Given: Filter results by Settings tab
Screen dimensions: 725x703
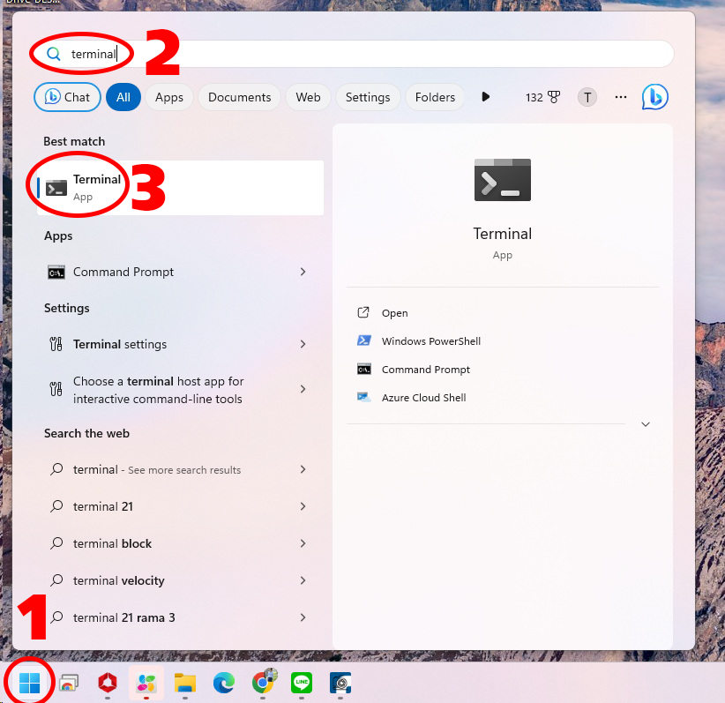Looking at the screenshot, I should coord(368,97).
